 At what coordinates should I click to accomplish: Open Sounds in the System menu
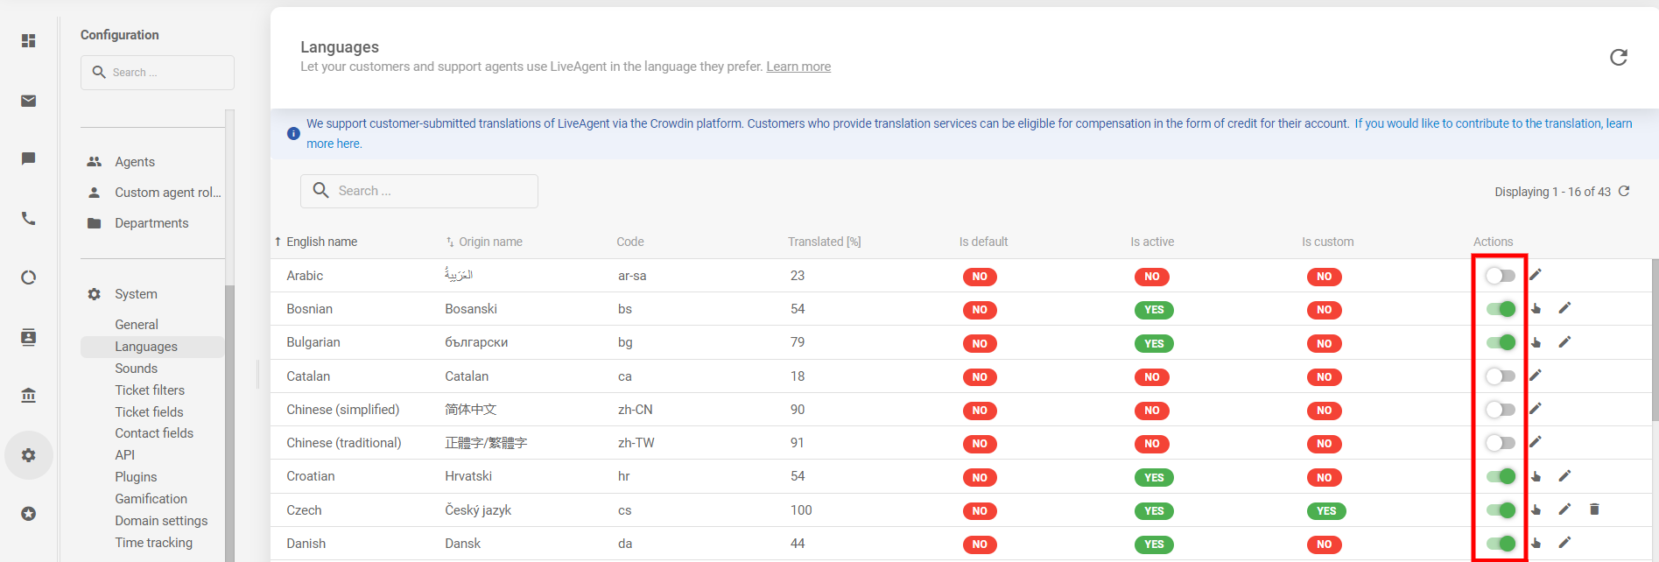pyautogui.click(x=136, y=369)
